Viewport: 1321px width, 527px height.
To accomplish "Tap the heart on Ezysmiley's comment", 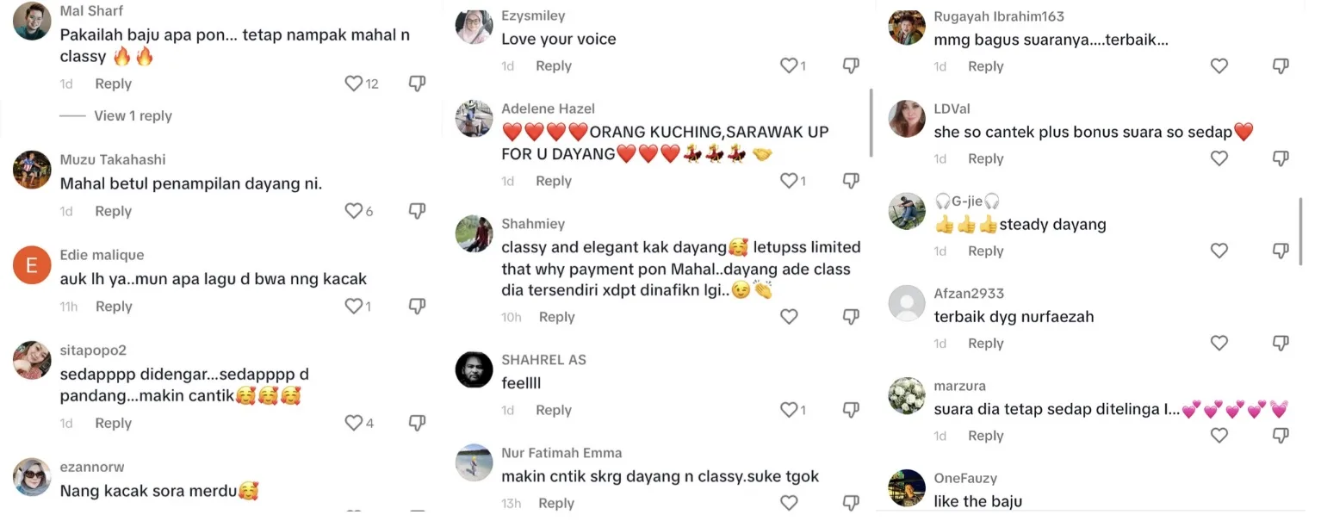I will pos(788,65).
